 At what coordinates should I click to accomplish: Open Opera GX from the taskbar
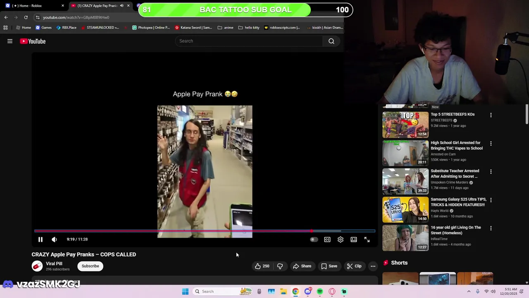click(332, 291)
